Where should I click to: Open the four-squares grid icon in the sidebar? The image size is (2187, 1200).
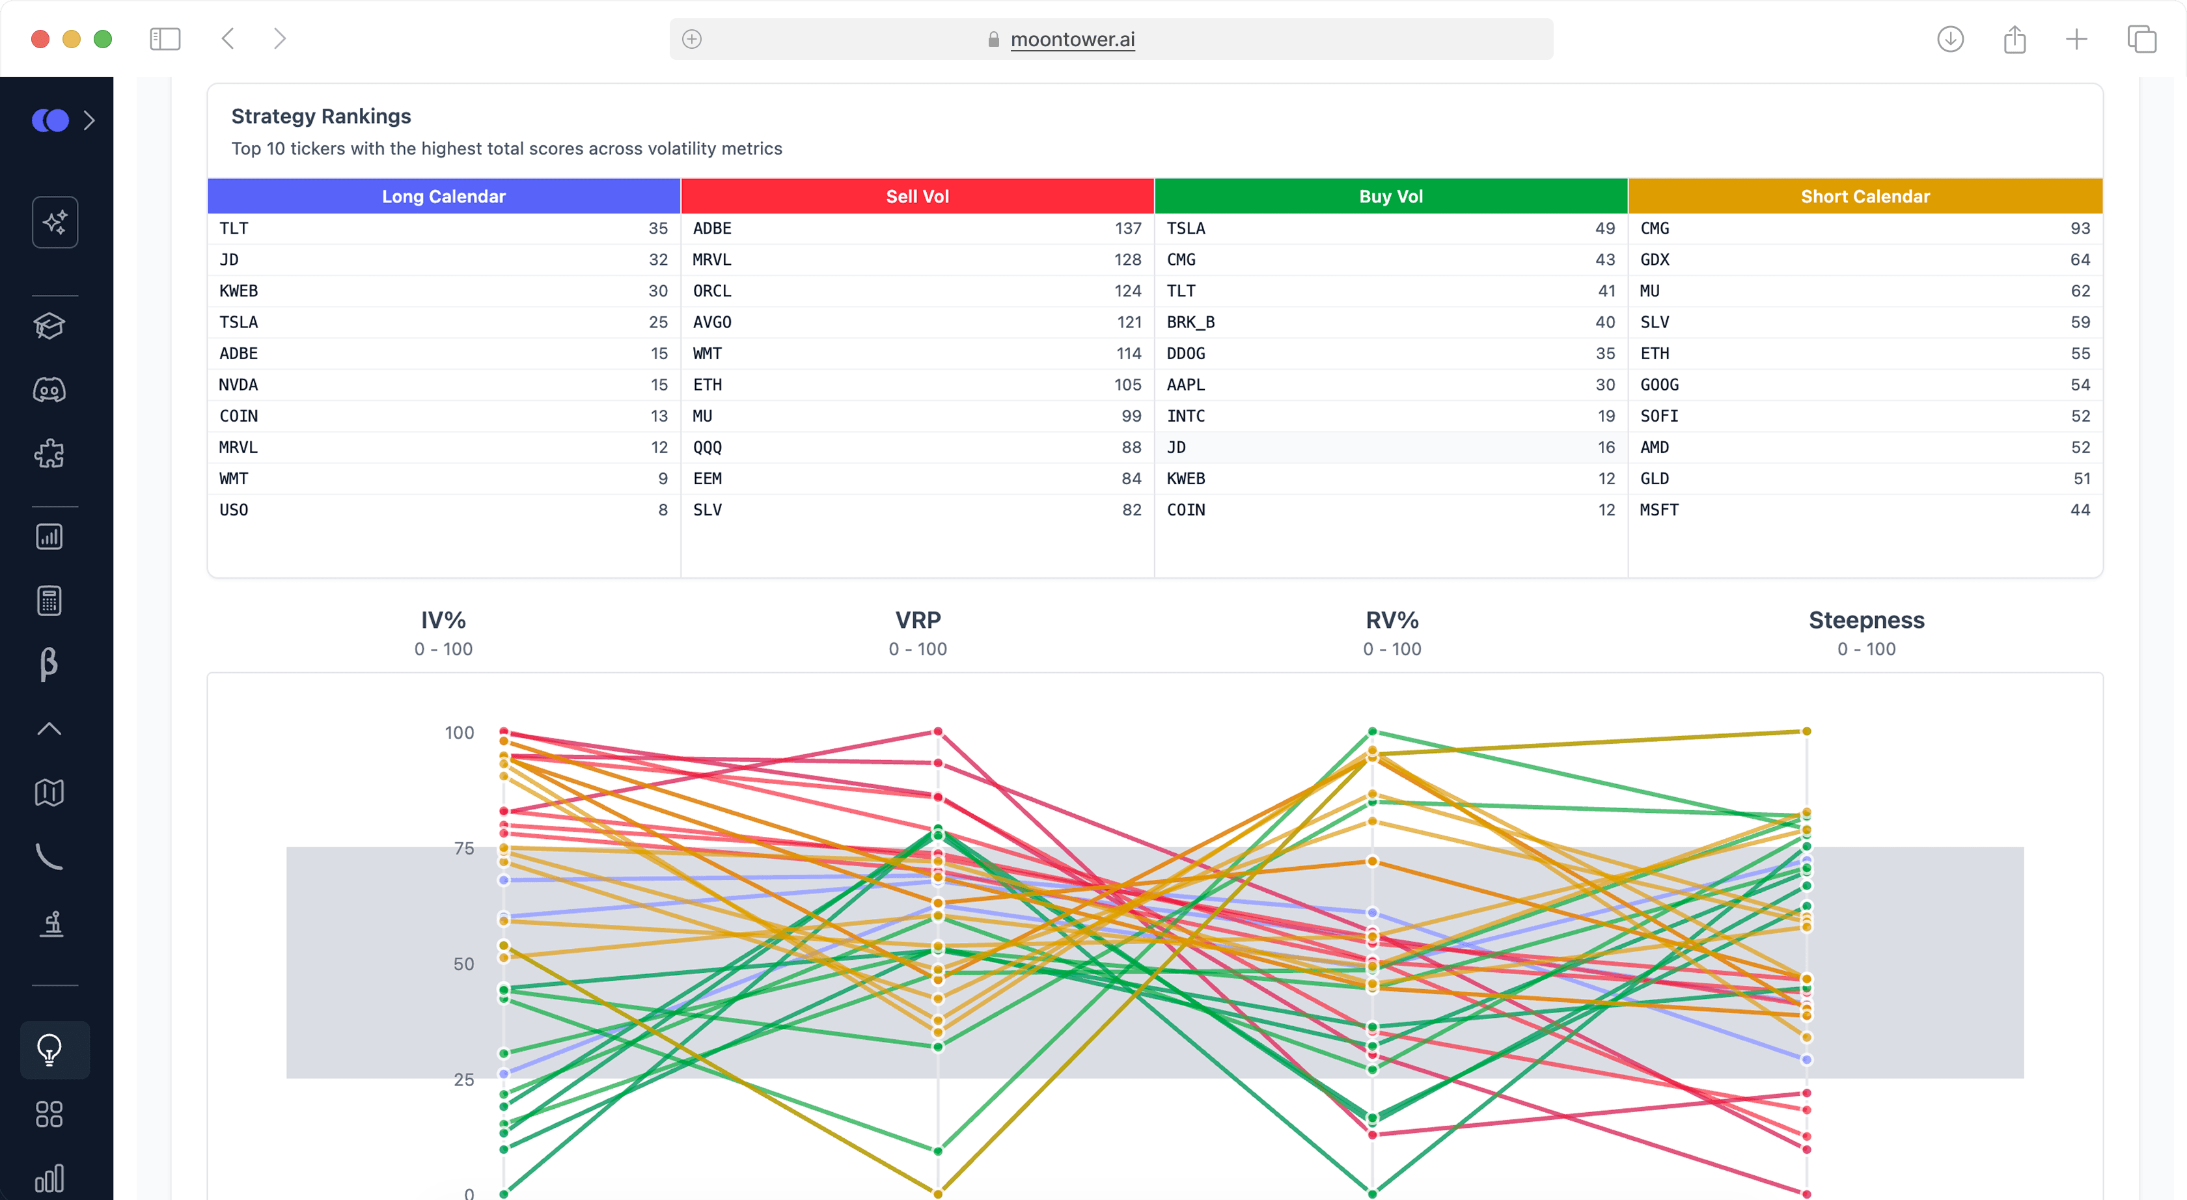[x=49, y=1113]
